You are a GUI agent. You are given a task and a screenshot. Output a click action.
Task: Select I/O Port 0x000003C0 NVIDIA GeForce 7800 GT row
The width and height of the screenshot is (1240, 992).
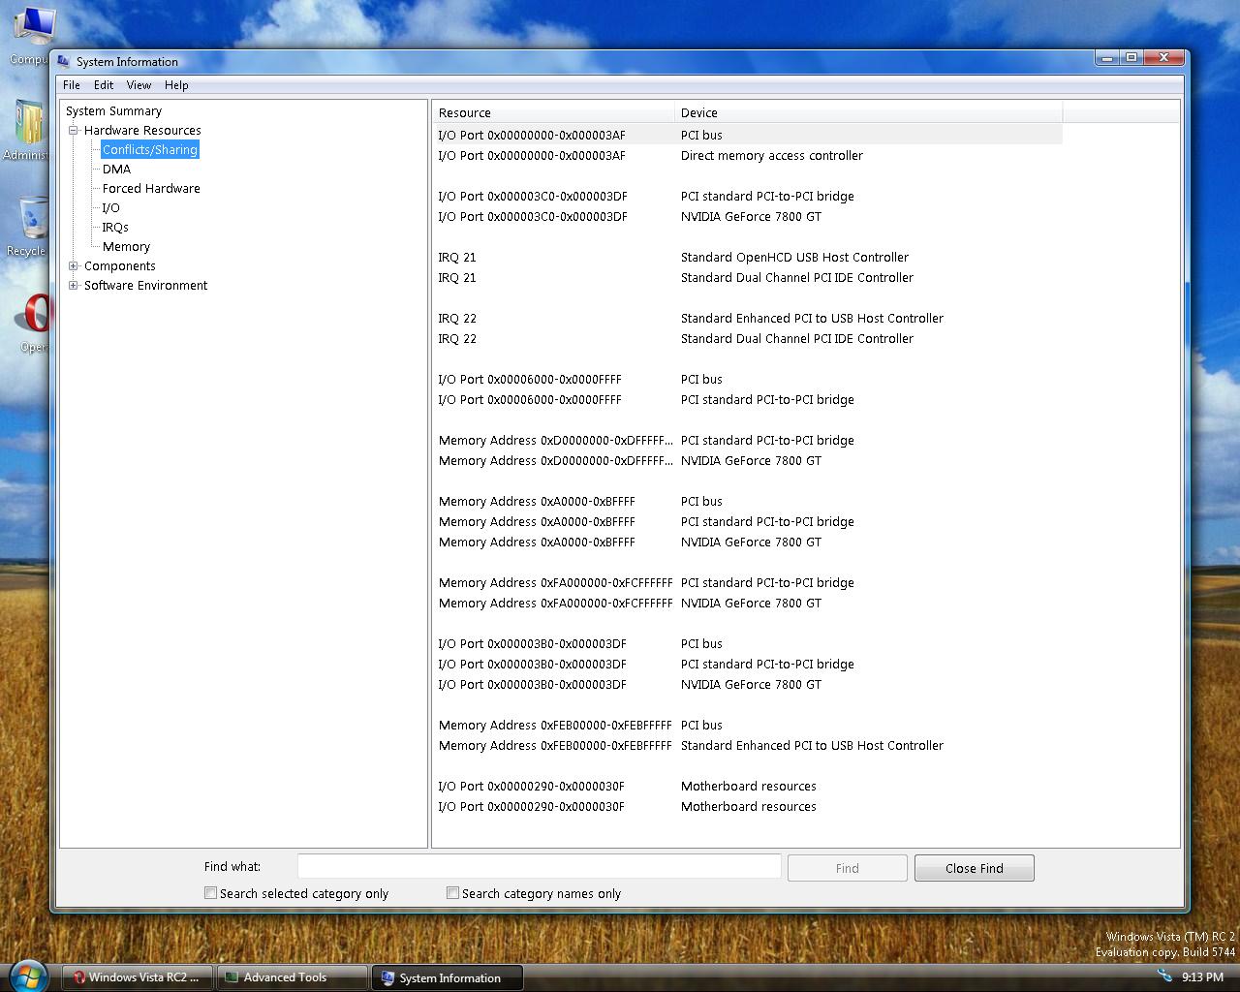click(748, 216)
